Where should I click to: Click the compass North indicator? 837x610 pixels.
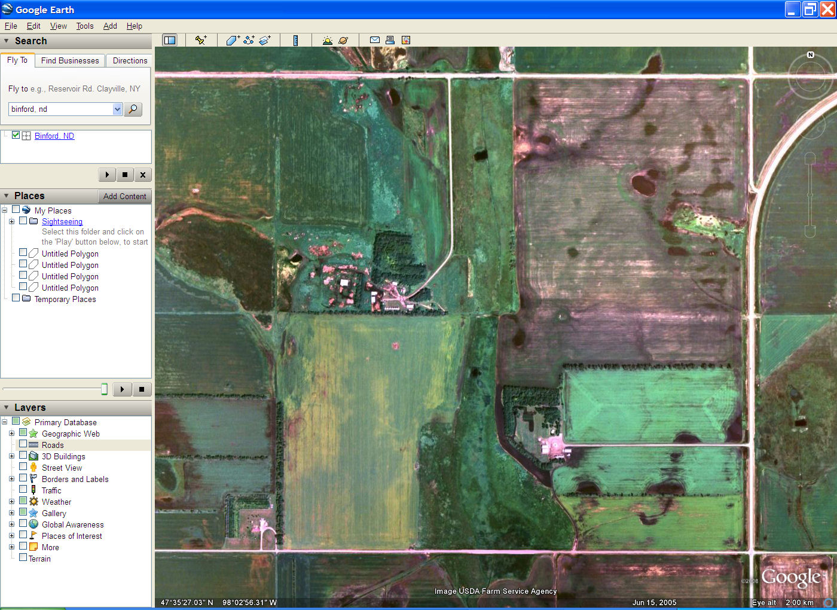[811, 54]
